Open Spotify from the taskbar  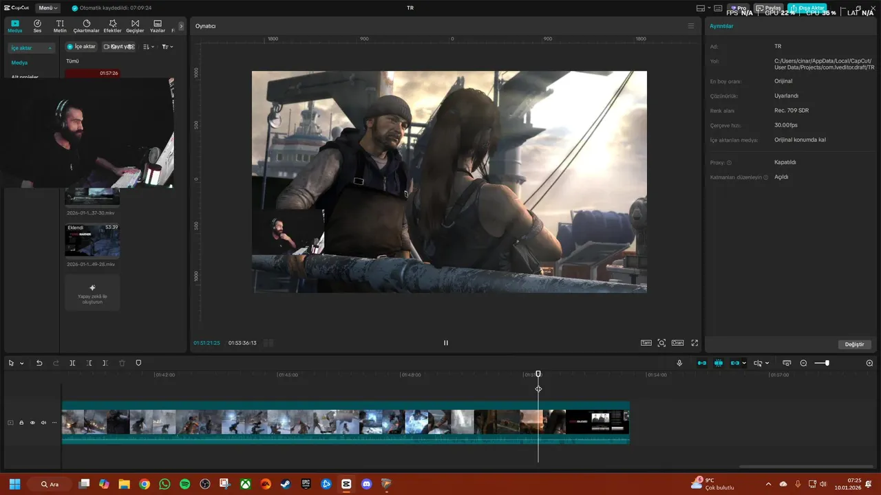point(184,484)
